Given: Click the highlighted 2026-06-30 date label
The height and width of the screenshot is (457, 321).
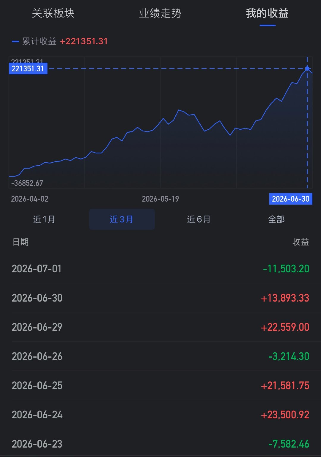Looking at the screenshot, I should pyautogui.click(x=291, y=199).
